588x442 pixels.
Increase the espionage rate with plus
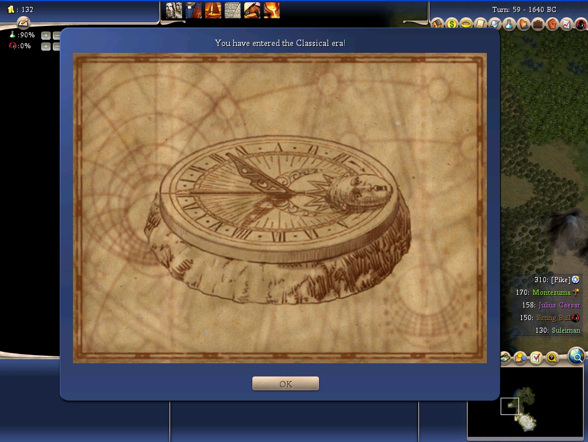(46, 47)
